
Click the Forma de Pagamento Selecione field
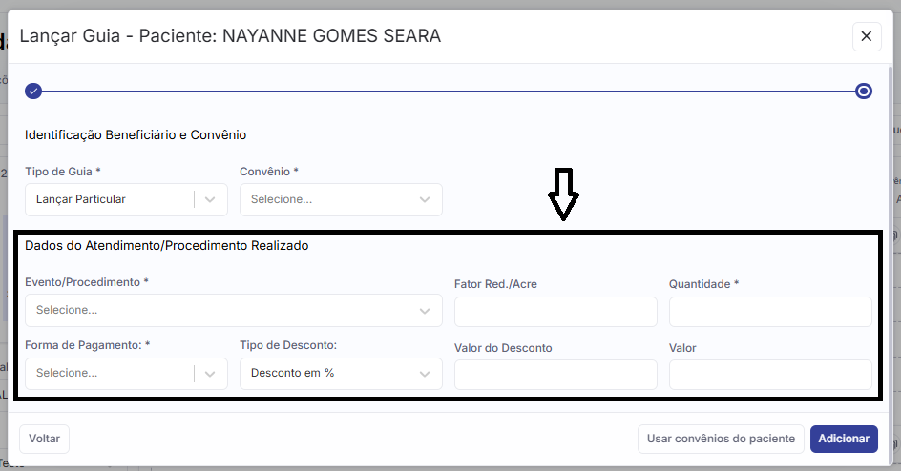tap(110, 374)
